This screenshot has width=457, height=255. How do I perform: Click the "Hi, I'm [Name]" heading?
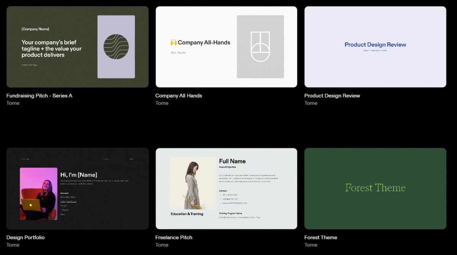pos(79,175)
